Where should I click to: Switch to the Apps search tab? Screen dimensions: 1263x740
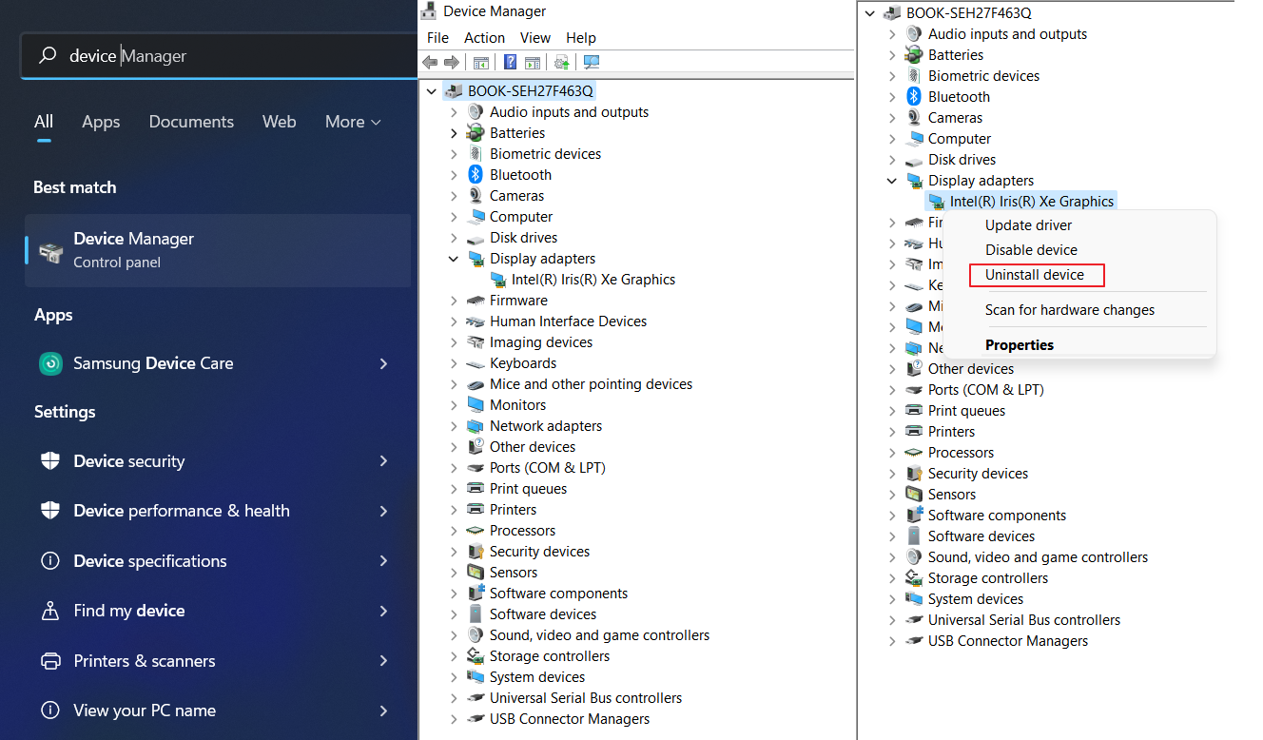click(101, 122)
